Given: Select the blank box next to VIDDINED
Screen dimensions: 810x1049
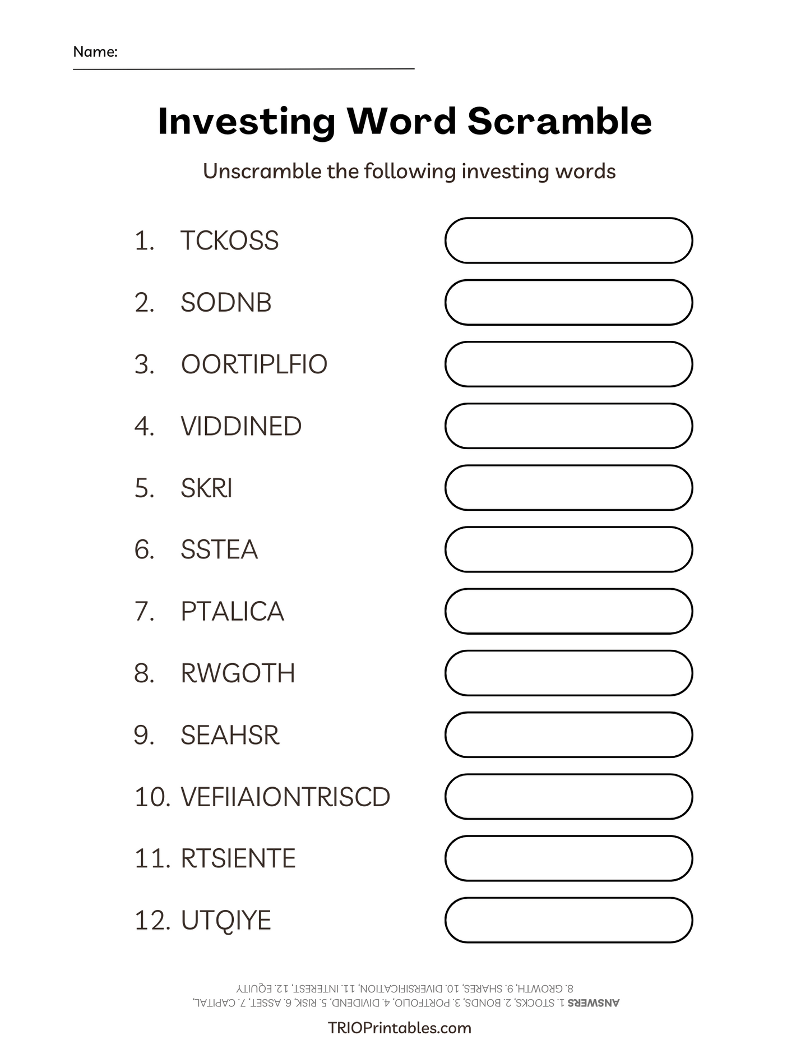Looking at the screenshot, I should [568, 426].
